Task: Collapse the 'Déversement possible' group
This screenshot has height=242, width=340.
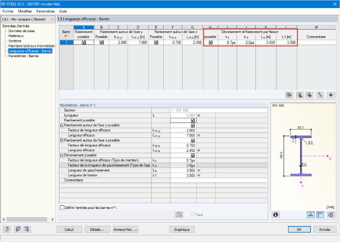Action: 62,155
